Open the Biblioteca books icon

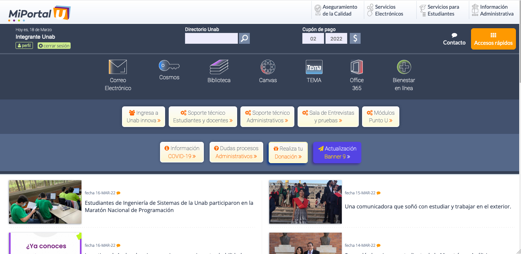(x=219, y=67)
